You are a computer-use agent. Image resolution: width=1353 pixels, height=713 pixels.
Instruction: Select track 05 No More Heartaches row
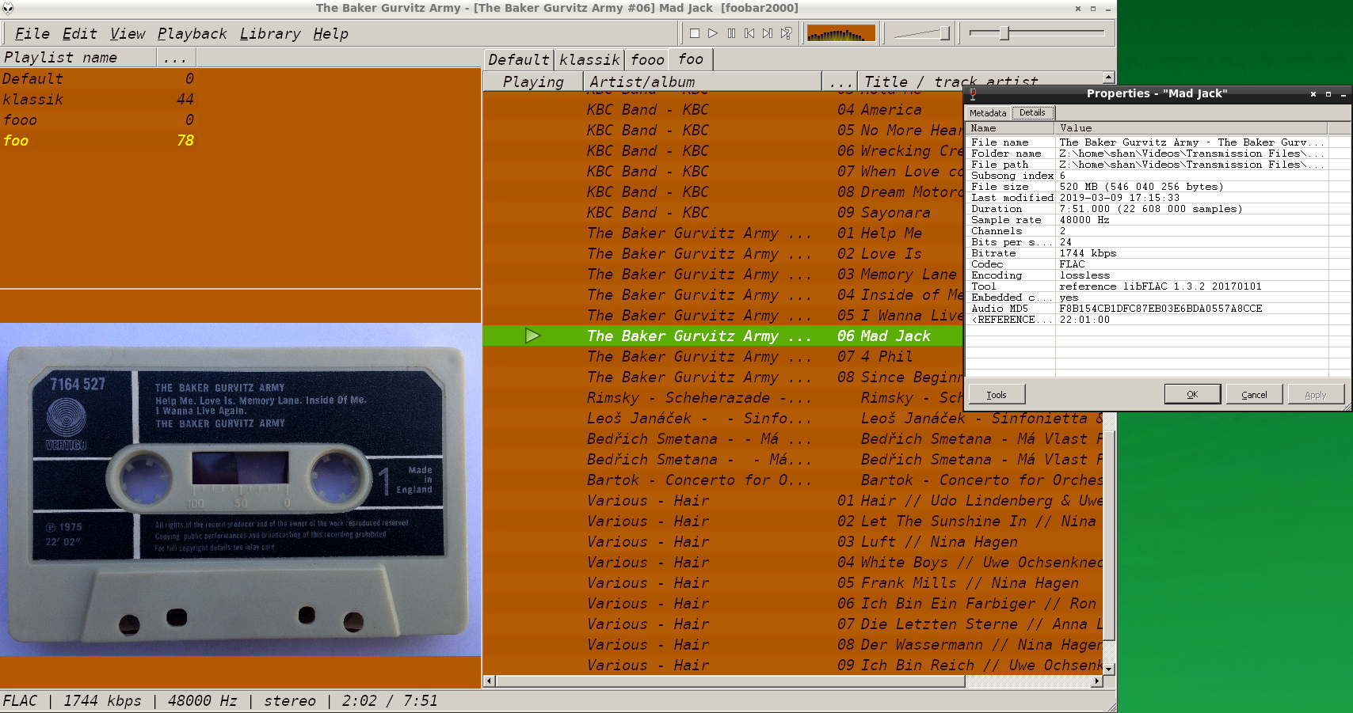722,131
